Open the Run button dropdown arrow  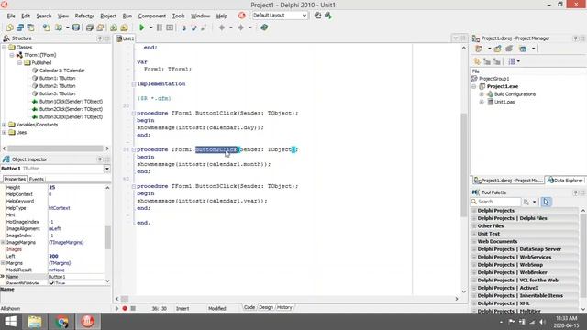point(150,27)
